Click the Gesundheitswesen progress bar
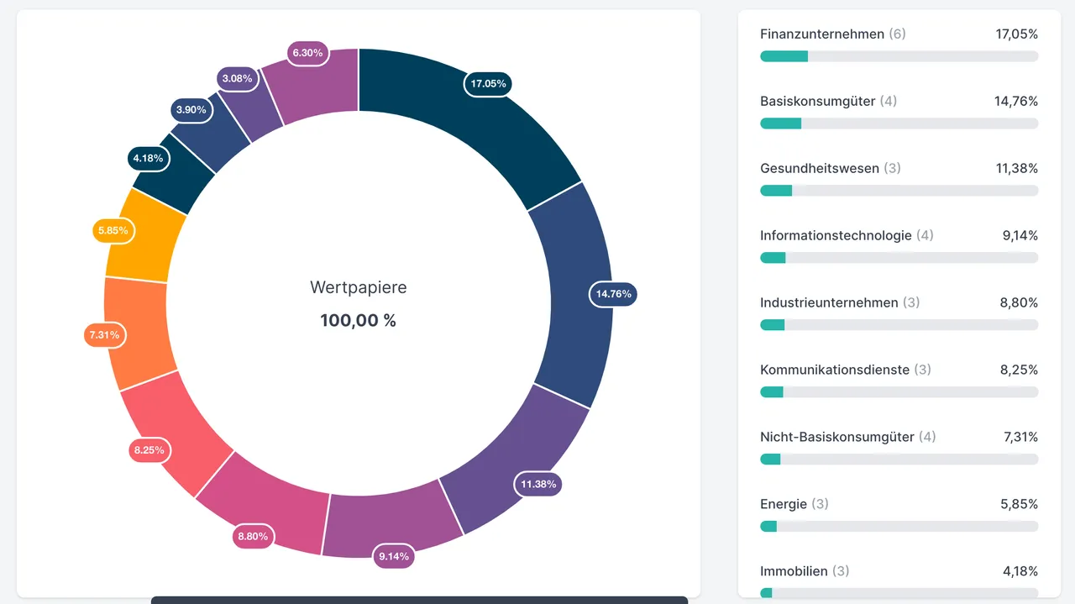This screenshot has height=604, width=1075. [x=899, y=191]
